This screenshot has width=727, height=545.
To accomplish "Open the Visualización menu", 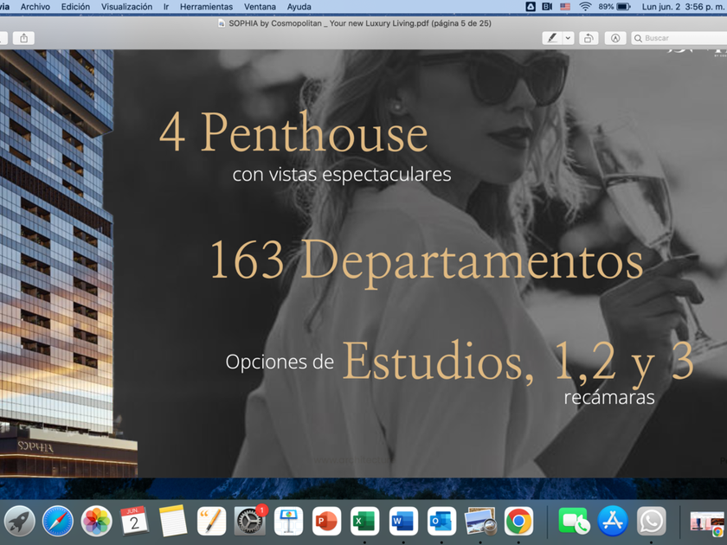I will point(126,7).
